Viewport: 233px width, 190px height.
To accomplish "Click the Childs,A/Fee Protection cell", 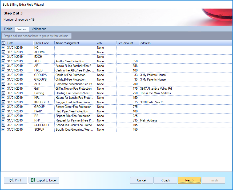I will (x=75, y=75).
